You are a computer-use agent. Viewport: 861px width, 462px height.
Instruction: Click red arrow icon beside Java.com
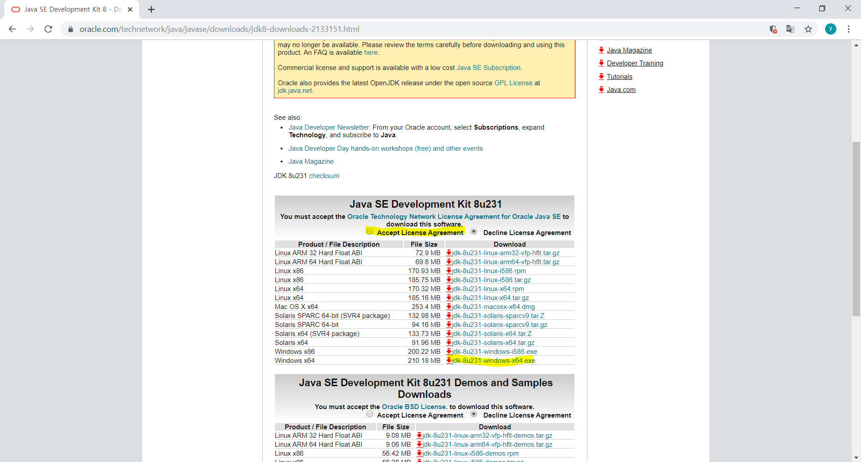[x=601, y=90]
